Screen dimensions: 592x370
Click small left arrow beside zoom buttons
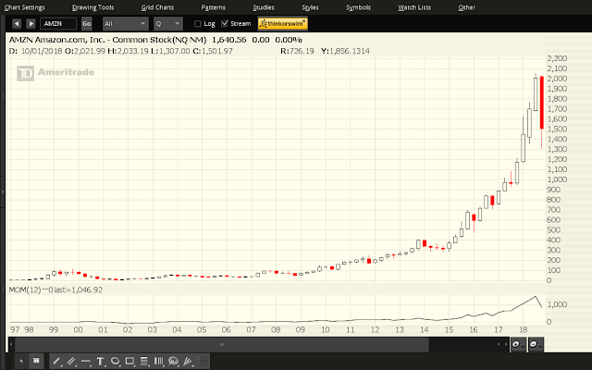click(499, 344)
